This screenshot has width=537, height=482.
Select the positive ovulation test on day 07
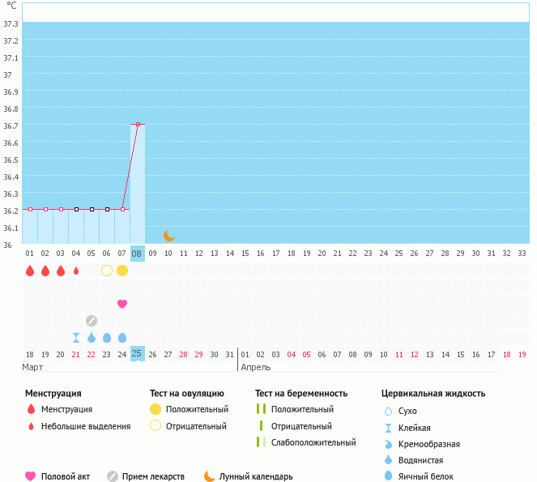pyautogui.click(x=122, y=271)
